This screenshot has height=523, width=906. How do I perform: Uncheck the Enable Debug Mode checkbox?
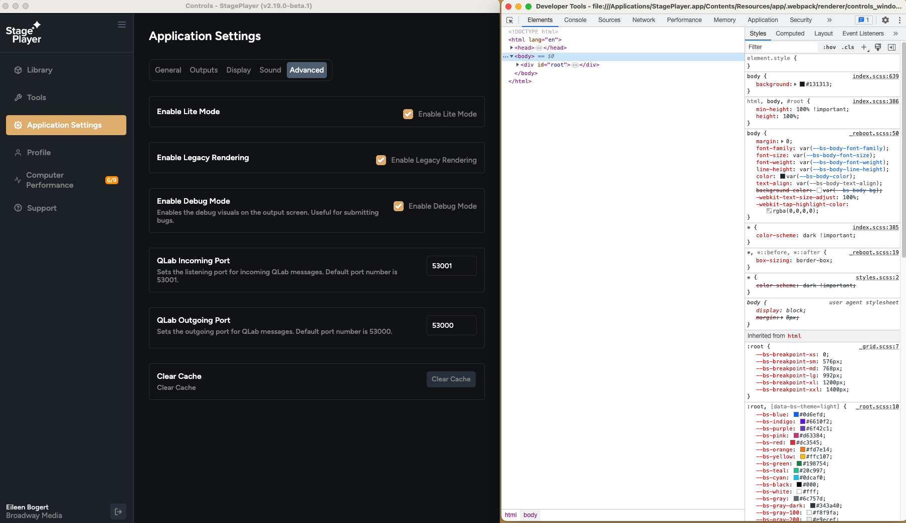click(399, 206)
